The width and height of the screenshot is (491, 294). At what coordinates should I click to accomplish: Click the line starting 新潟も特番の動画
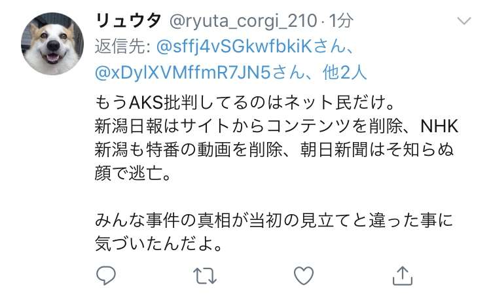click(274, 150)
